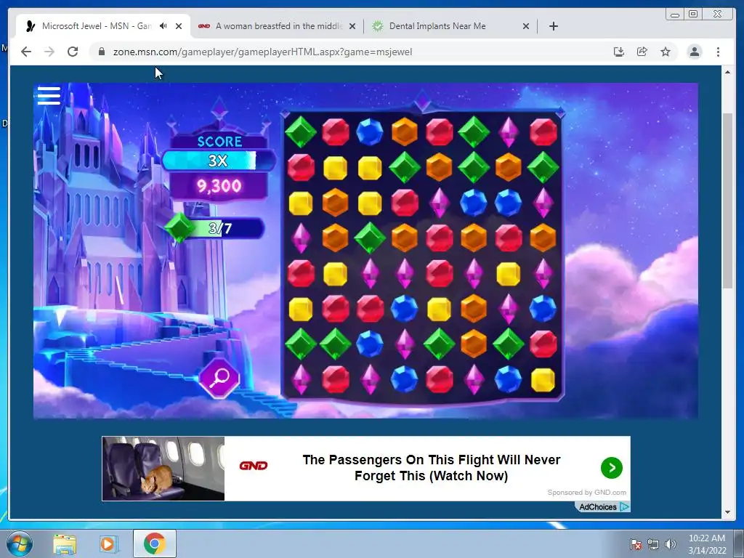Image resolution: width=744 pixels, height=558 pixels.
Task: Click the 9,300 score display
Action: [x=219, y=186]
